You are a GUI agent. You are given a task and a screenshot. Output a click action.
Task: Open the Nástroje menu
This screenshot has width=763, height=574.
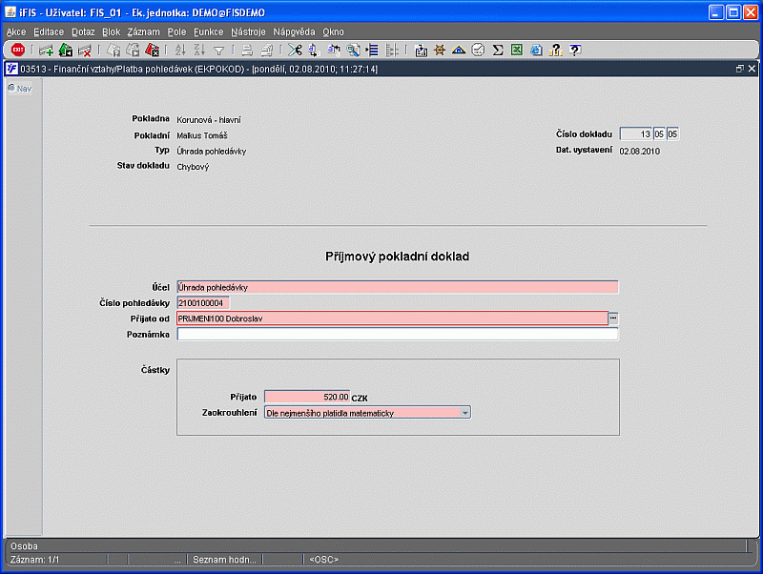pos(248,32)
